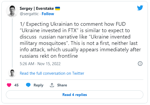Open the tweet info circle icon

tap(140, 64)
